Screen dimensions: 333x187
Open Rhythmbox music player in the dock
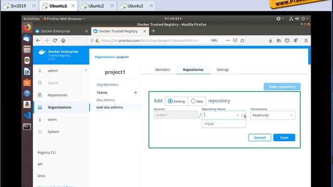pyautogui.click(x=27, y=60)
